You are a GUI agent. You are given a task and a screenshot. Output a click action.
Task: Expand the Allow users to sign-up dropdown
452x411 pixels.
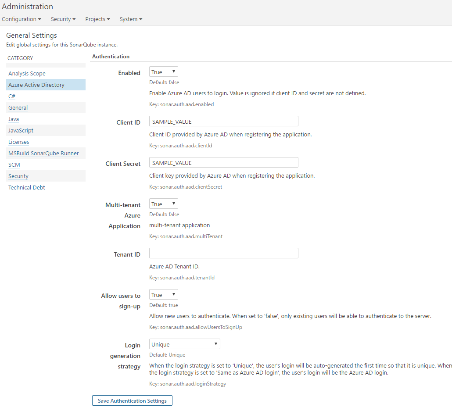pos(163,295)
